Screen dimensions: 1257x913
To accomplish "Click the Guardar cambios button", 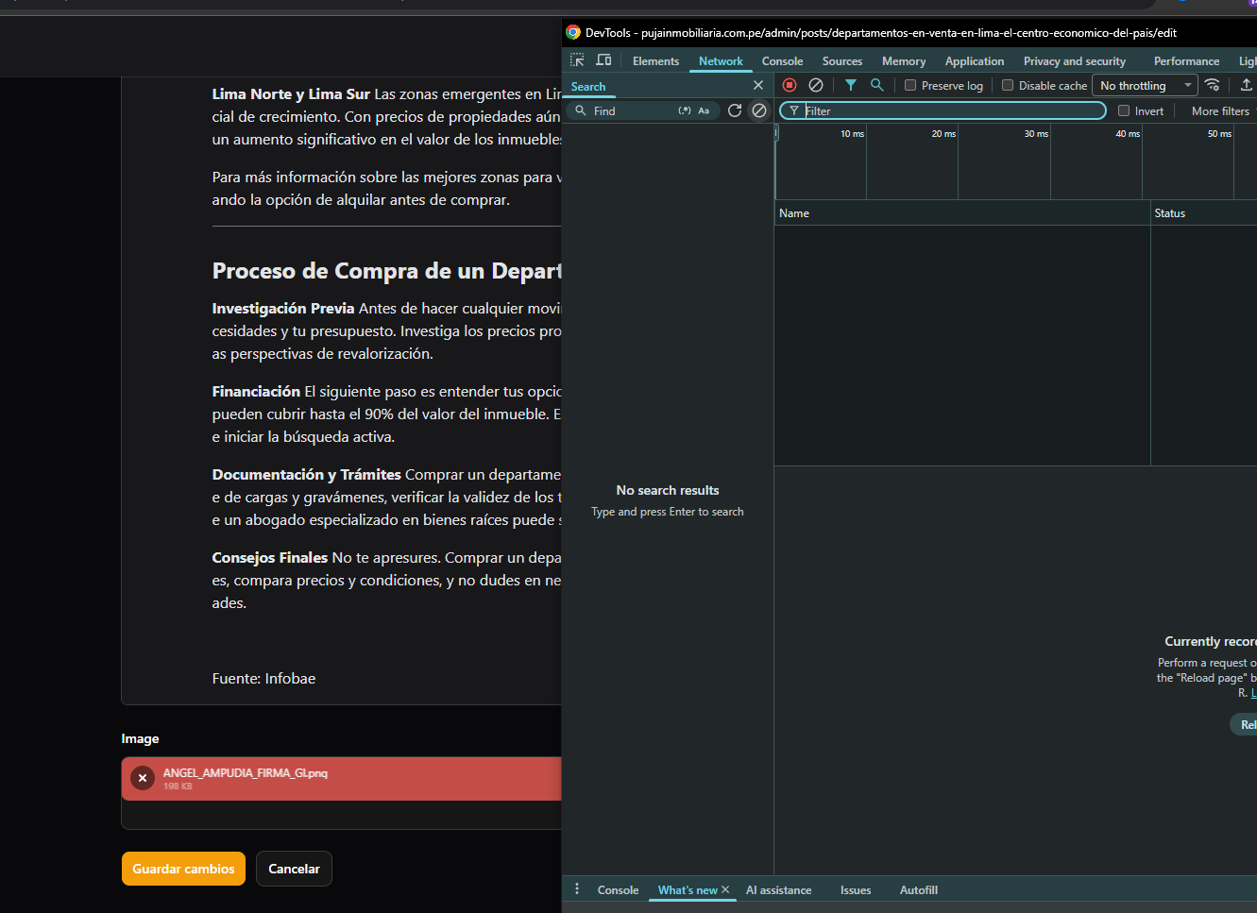I will coord(183,869).
